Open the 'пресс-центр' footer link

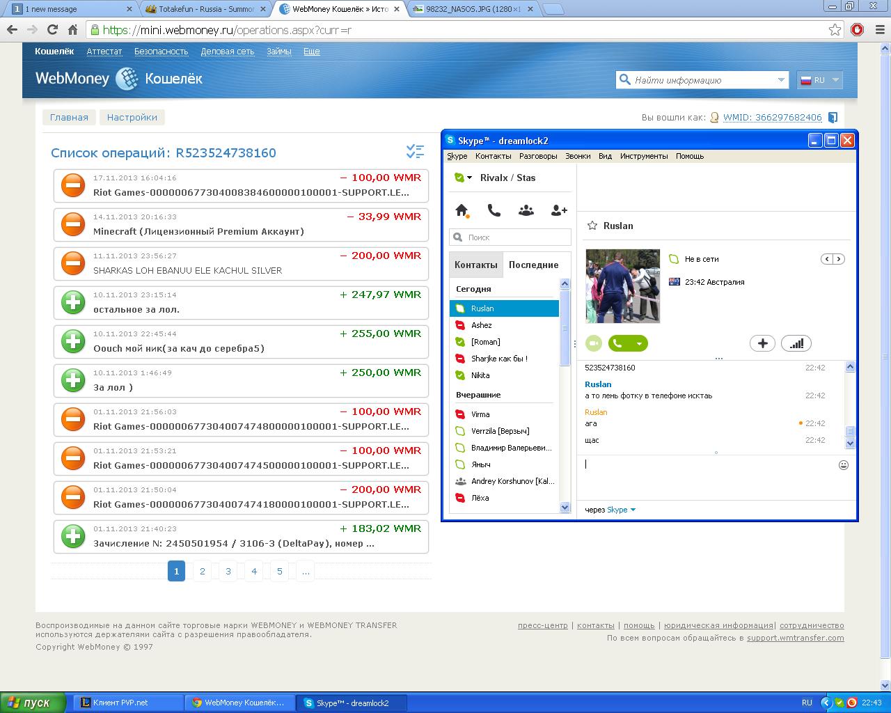pyautogui.click(x=542, y=625)
